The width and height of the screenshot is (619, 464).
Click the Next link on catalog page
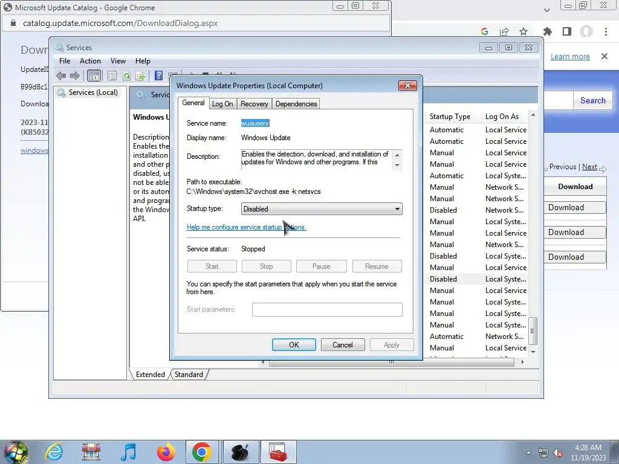[589, 167]
